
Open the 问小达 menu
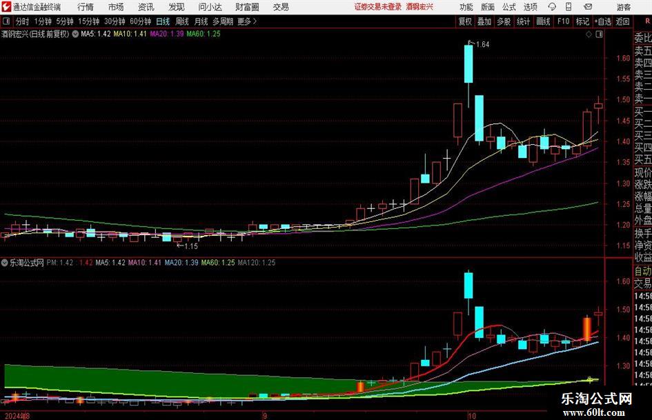click(210, 7)
